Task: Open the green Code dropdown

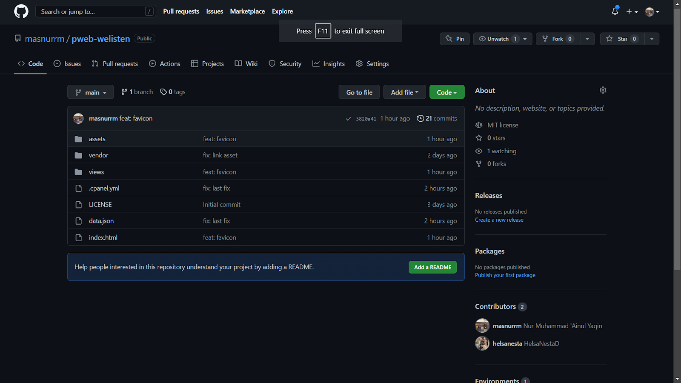Action: click(447, 92)
